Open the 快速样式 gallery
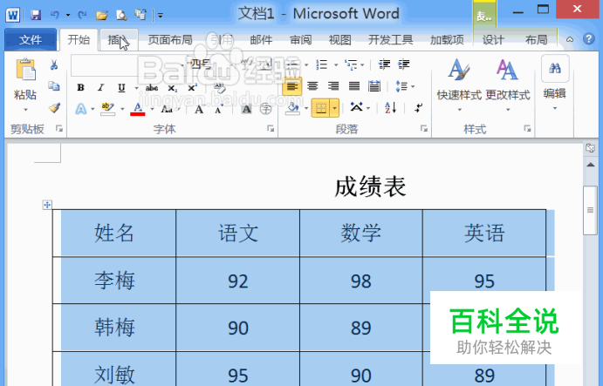This screenshot has width=603, height=386. [x=459, y=85]
